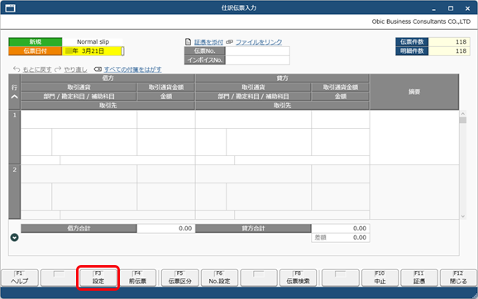Click row 1 摘要 description cell
478x299 pixels.
coord(414,138)
